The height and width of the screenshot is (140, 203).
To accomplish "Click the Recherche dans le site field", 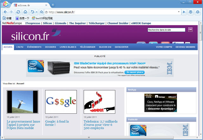I will (166, 30).
